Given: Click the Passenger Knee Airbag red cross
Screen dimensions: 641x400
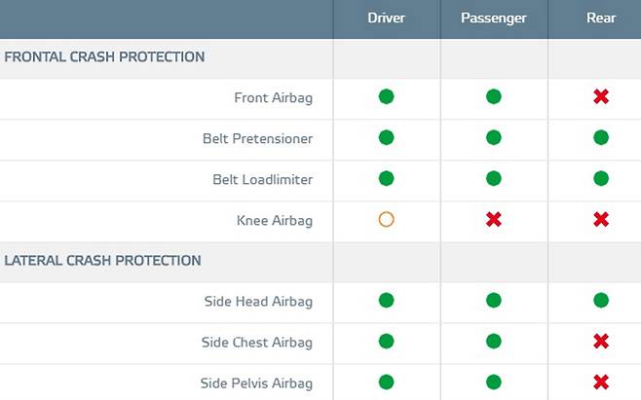Looking at the screenshot, I should (x=494, y=220).
